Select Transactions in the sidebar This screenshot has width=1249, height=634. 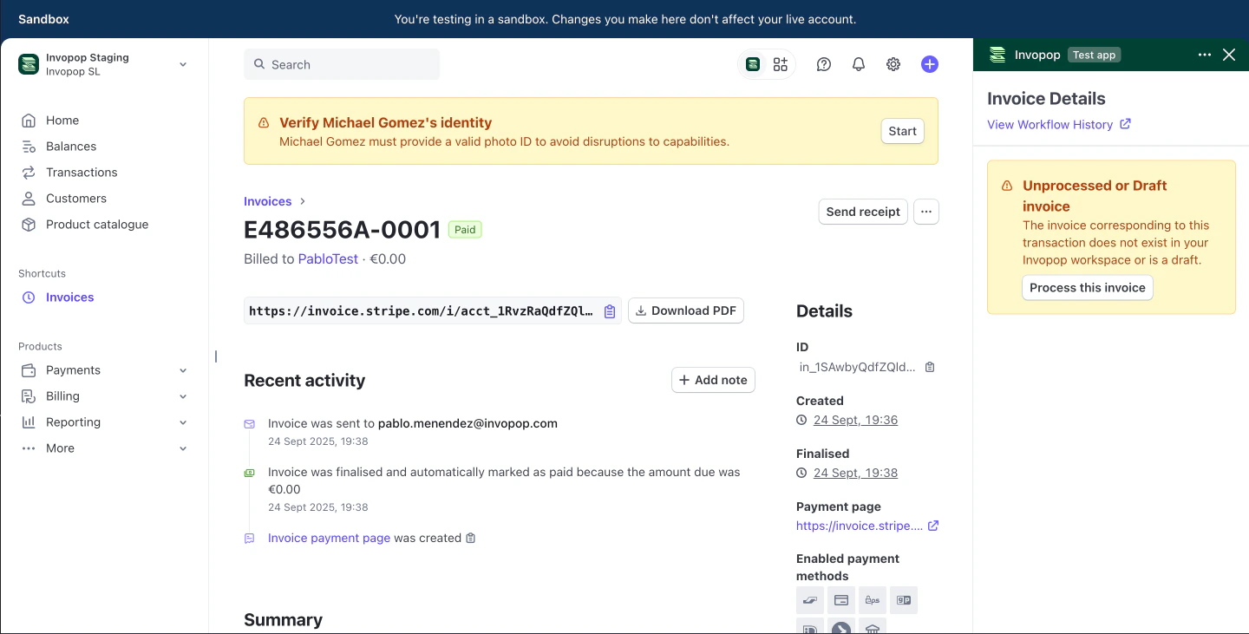[82, 172]
